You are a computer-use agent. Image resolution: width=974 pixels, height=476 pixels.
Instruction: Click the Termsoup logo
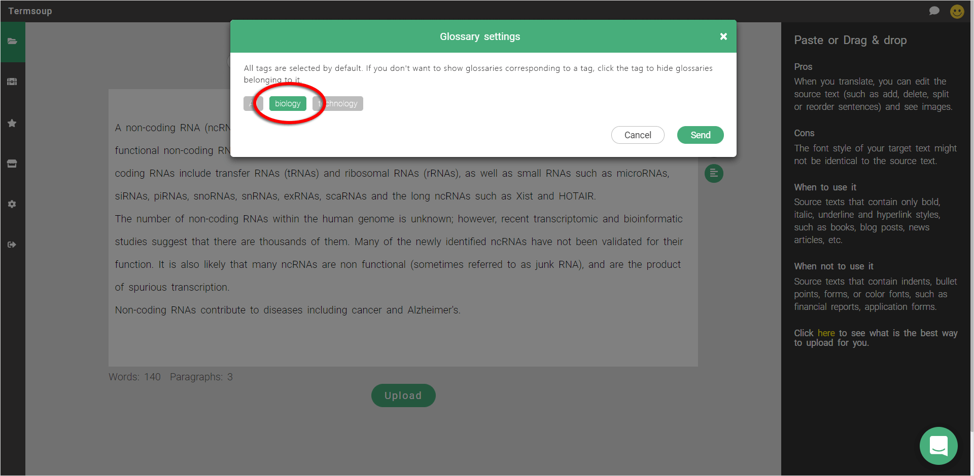30,11
